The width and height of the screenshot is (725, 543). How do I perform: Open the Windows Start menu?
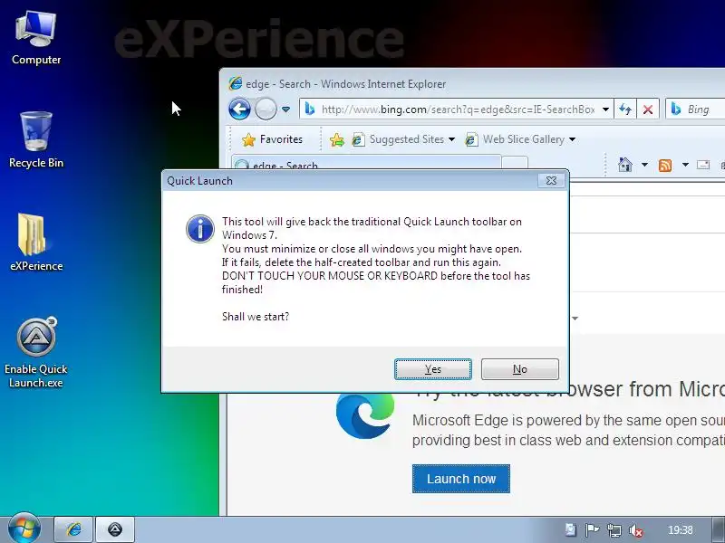24,529
